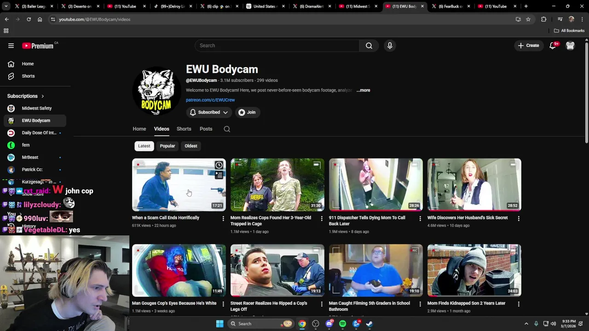Open options for 'Mom Finds Kidnapped Son' video

tap(519, 304)
